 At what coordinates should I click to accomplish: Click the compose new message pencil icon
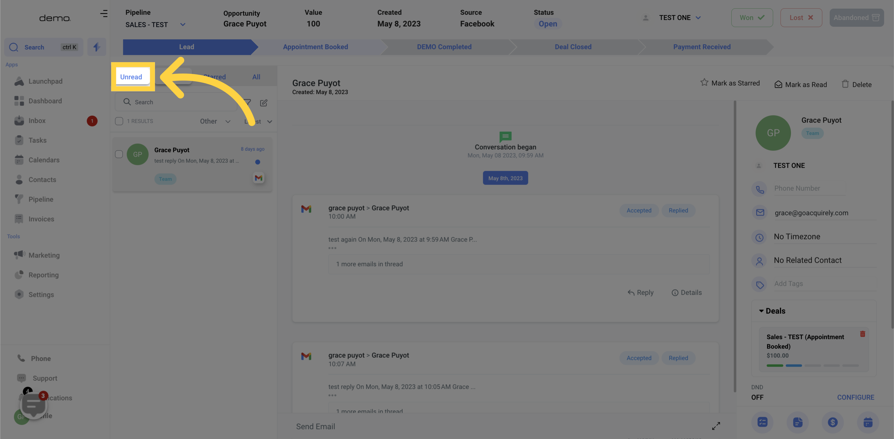click(264, 103)
